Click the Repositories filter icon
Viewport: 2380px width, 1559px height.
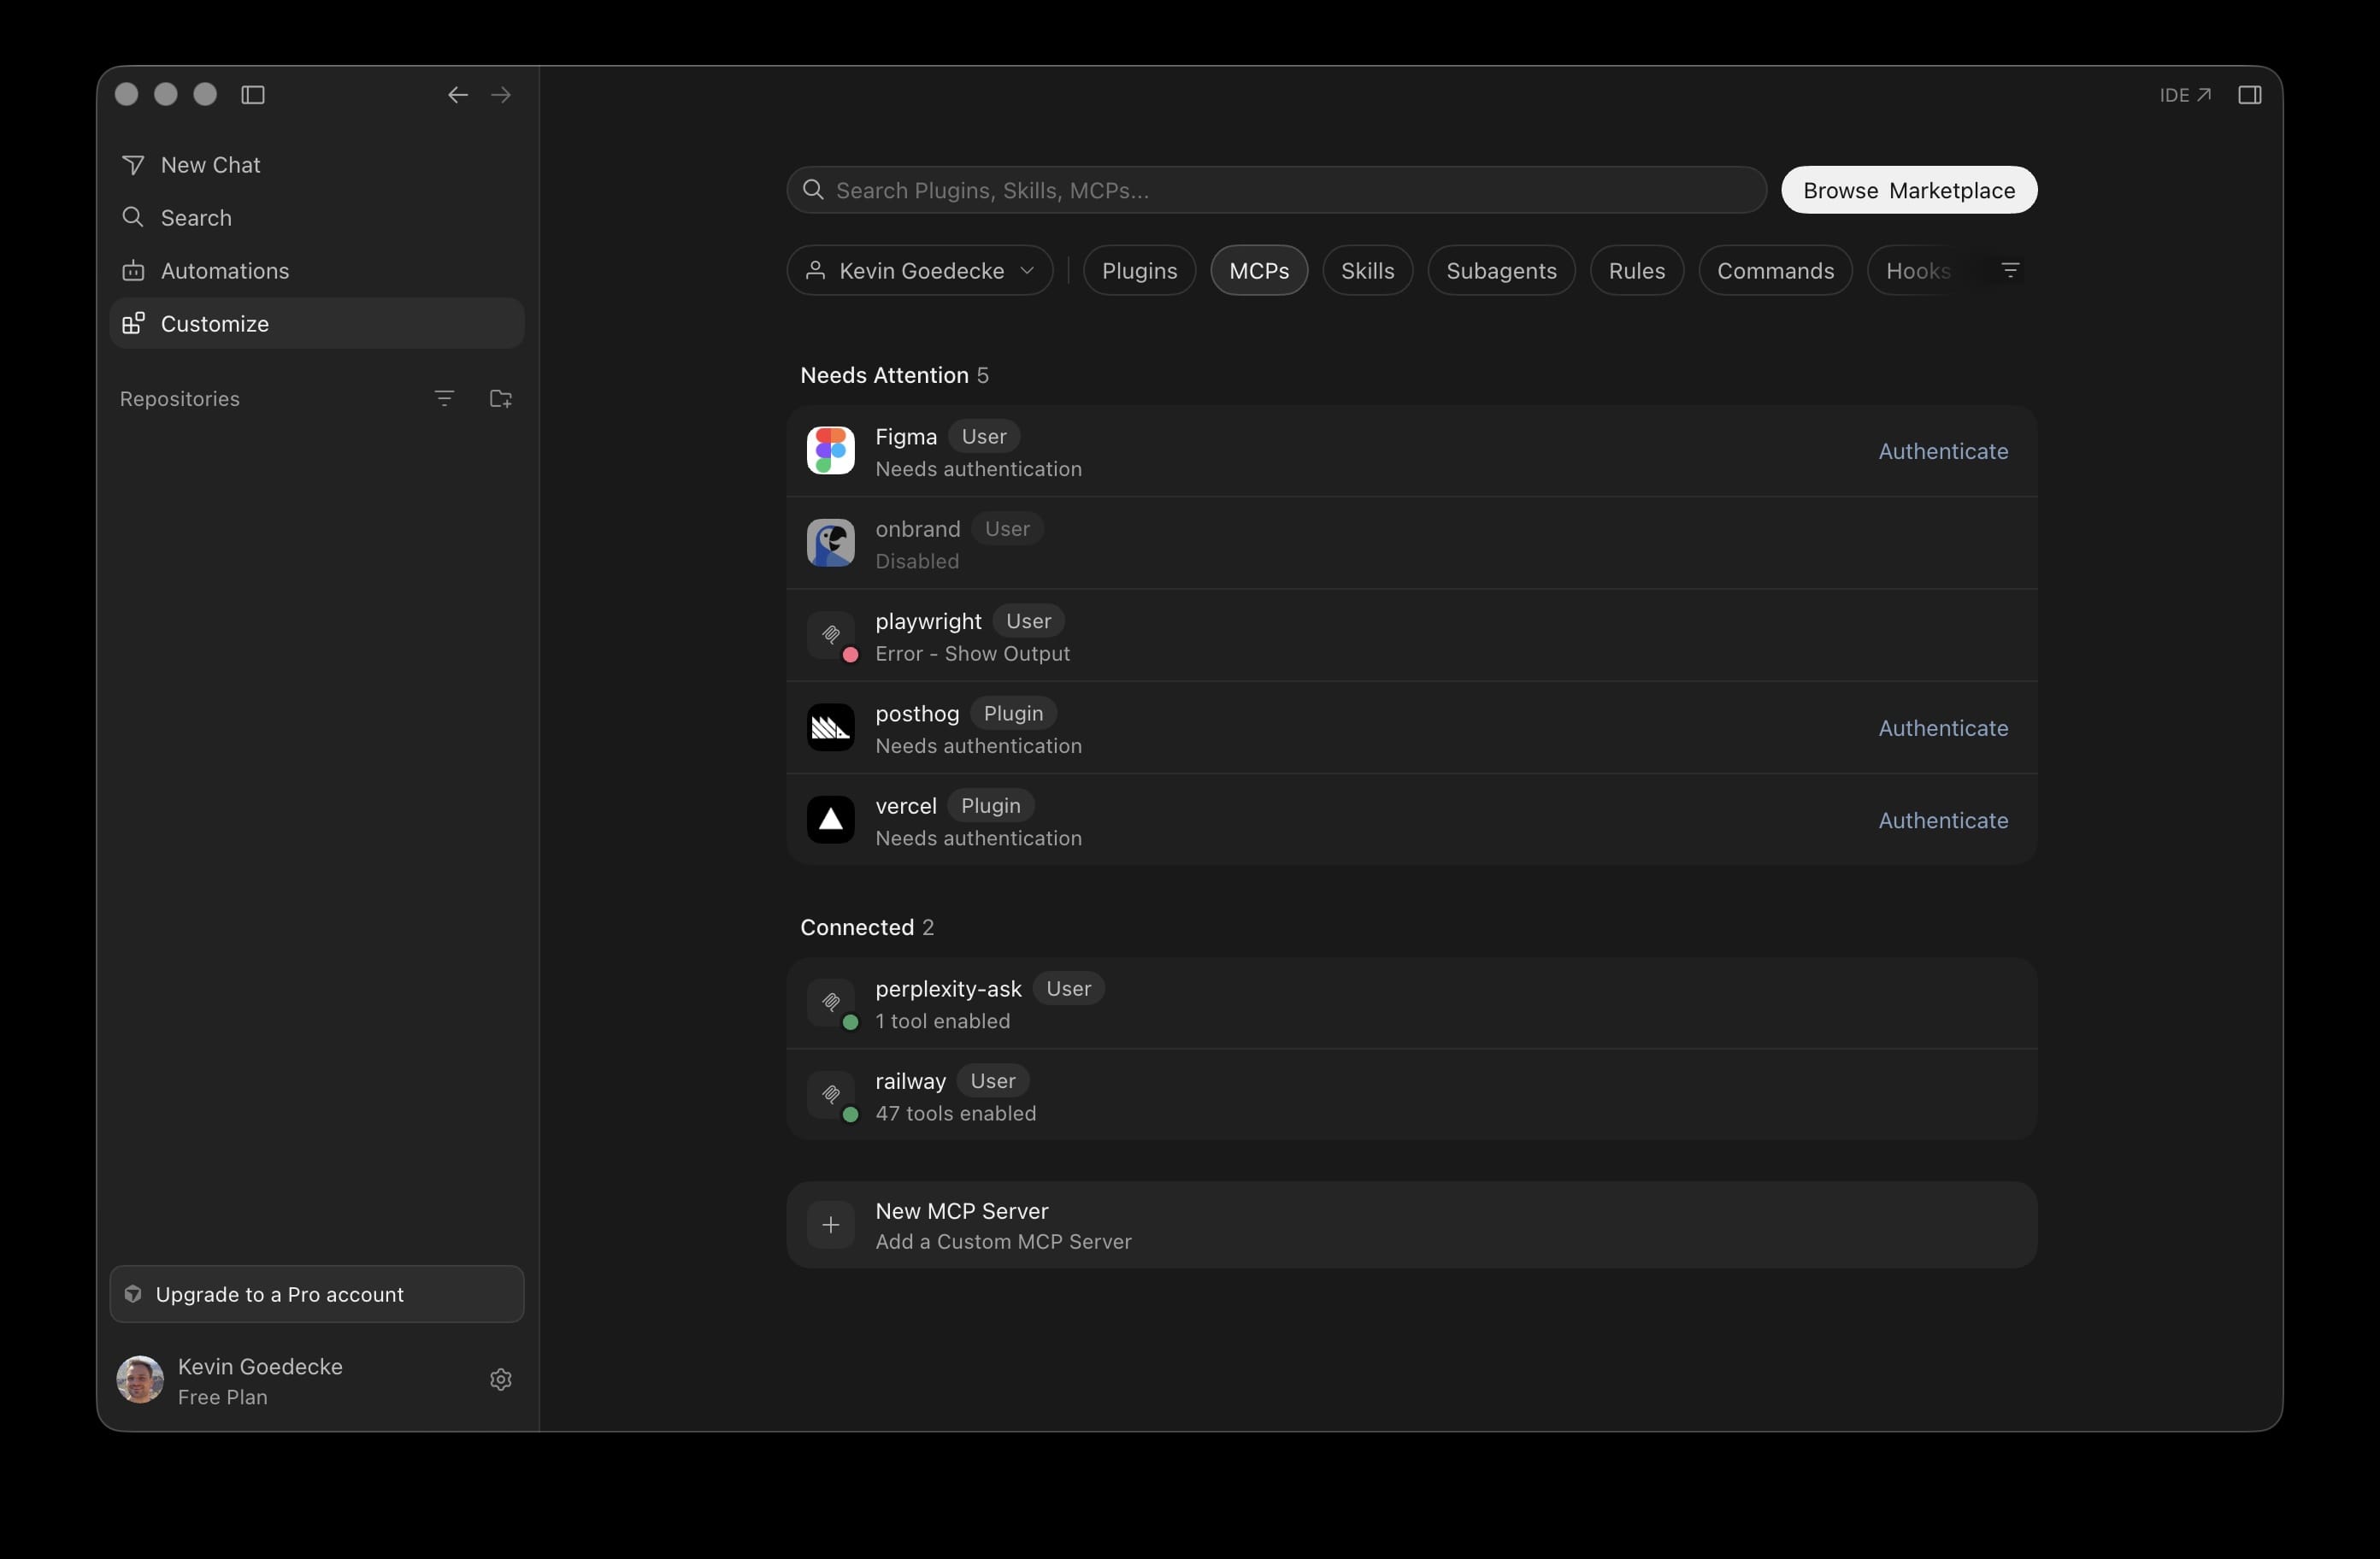(x=444, y=398)
